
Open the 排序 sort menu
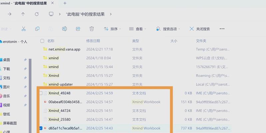112,29
